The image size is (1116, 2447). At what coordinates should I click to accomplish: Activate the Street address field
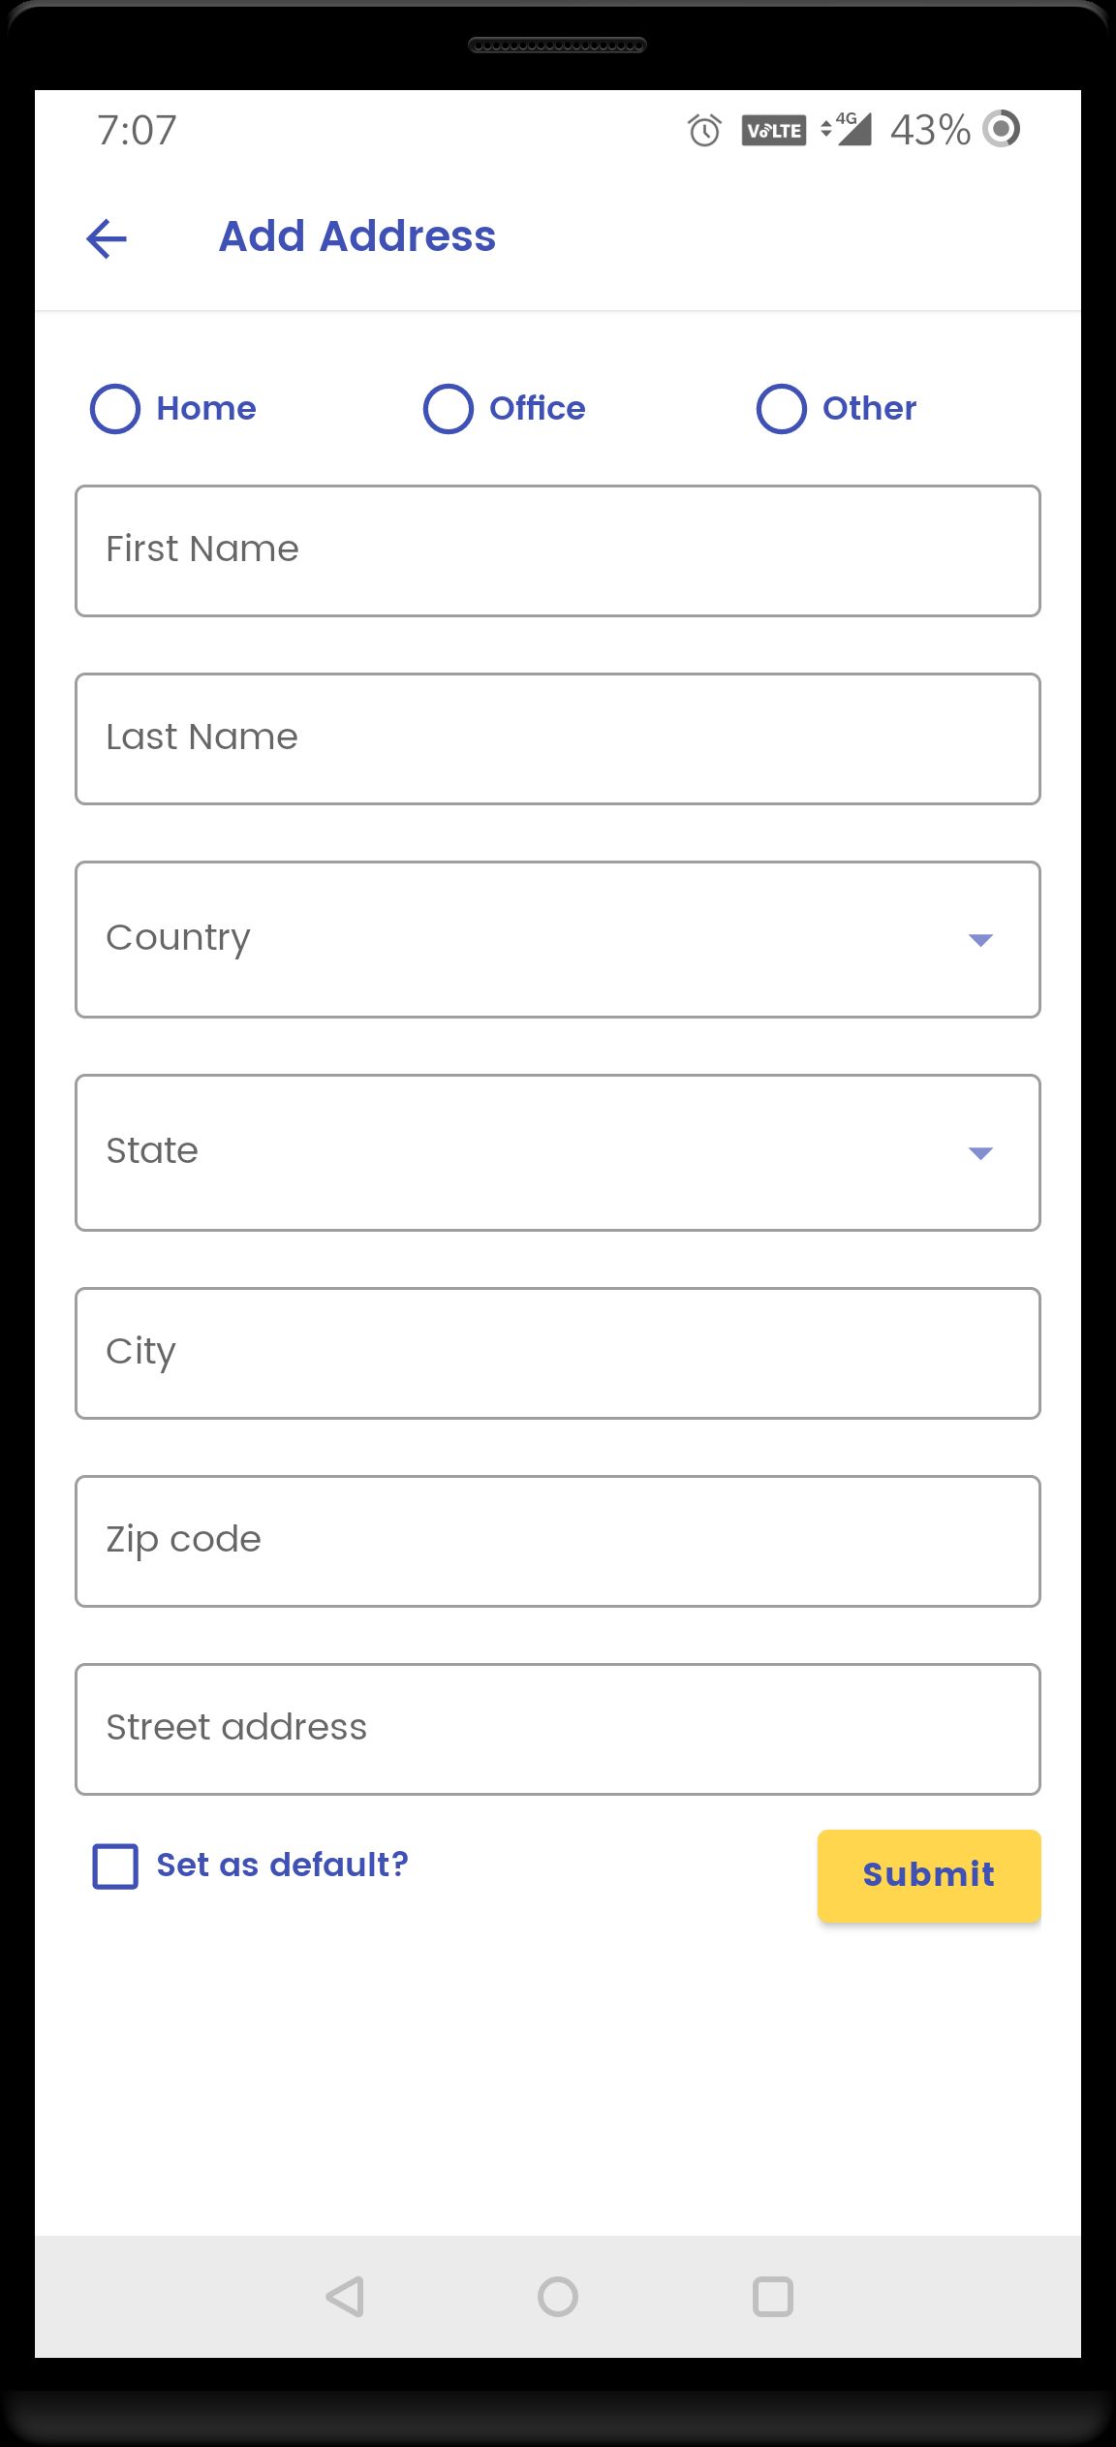[557, 1729]
